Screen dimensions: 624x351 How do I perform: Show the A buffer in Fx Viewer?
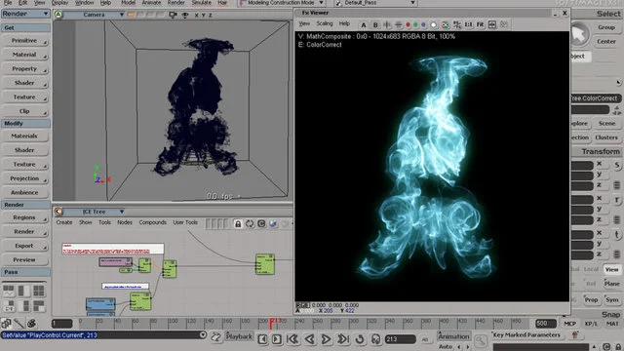tap(364, 24)
